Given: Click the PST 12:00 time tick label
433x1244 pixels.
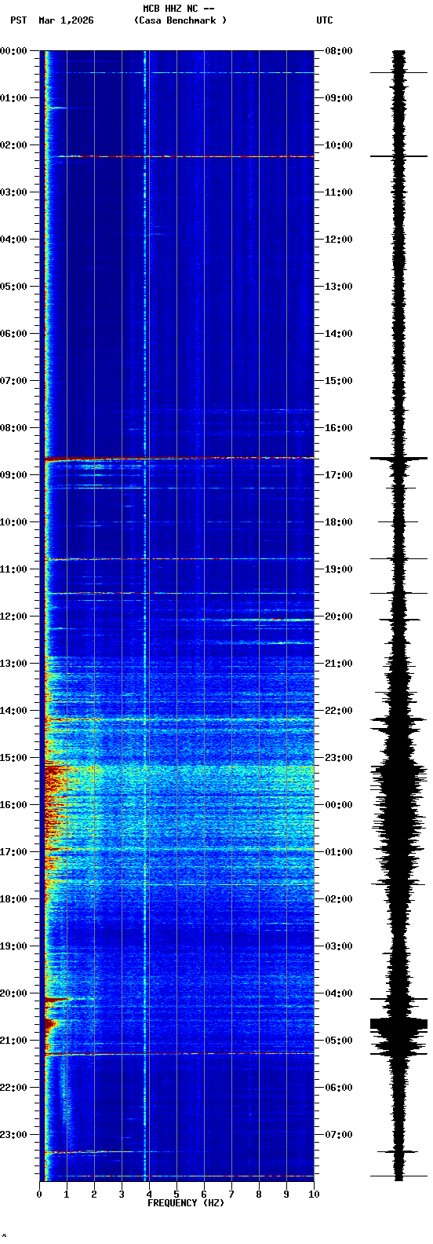Looking at the screenshot, I should [x=13, y=617].
